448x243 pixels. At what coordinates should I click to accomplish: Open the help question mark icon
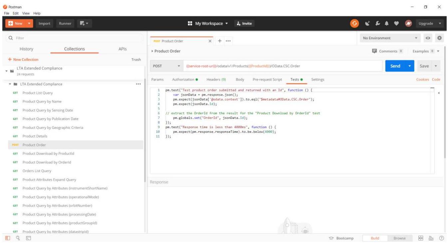click(442, 238)
